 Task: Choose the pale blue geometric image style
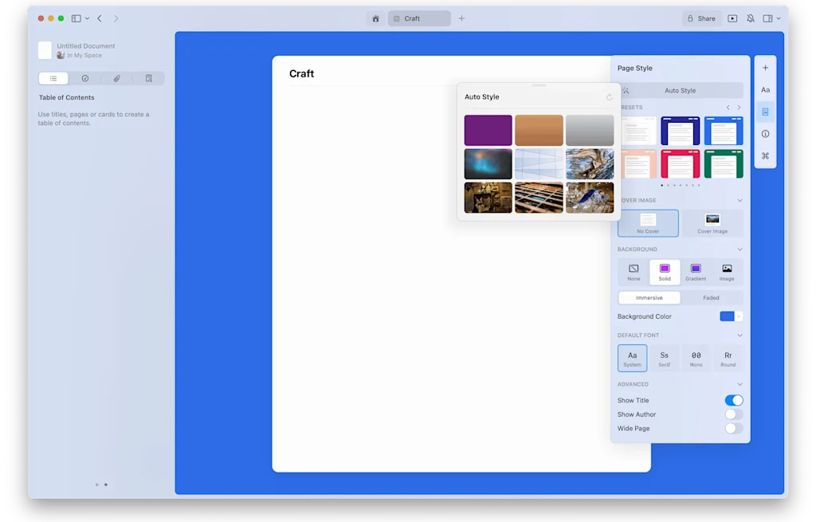point(539,164)
